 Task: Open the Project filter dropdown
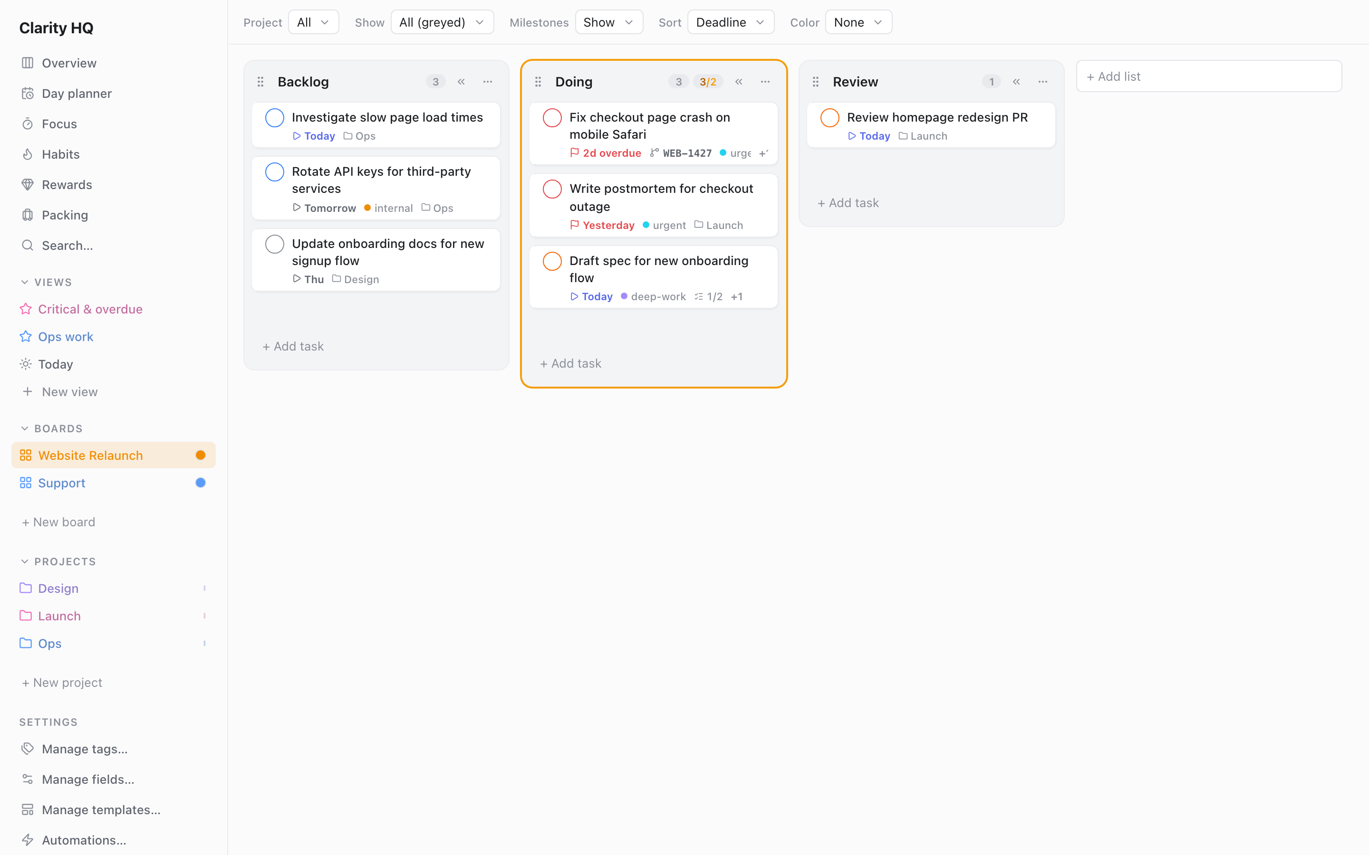click(313, 22)
